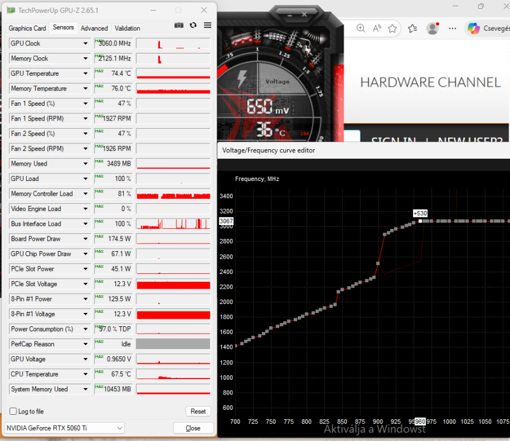Select the first curve point at 700 mV
The width and height of the screenshot is (510, 441).
pyautogui.click(x=236, y=346)
